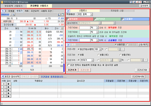Click the play arrow in first monitoring row
Screen dimensions: 151x106
click(9, 84)
